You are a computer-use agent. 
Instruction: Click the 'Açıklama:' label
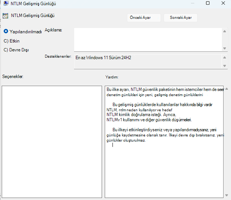point(53,30)
